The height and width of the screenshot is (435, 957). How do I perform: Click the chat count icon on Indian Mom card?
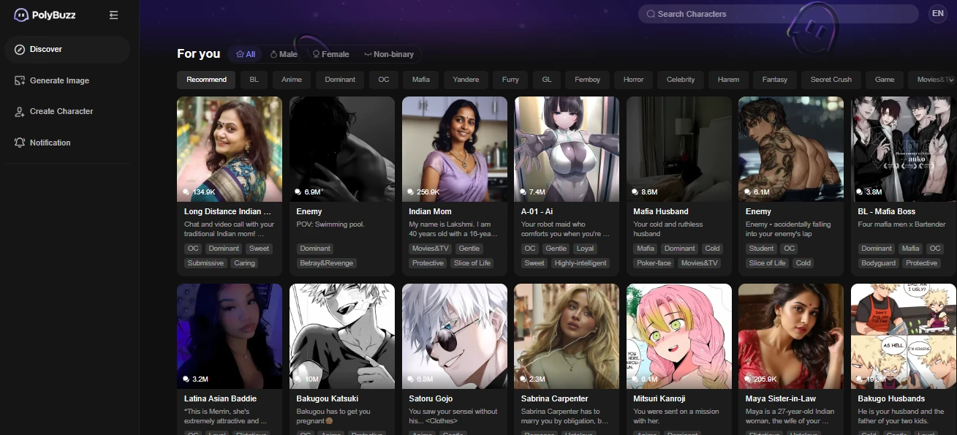point(411,192)
